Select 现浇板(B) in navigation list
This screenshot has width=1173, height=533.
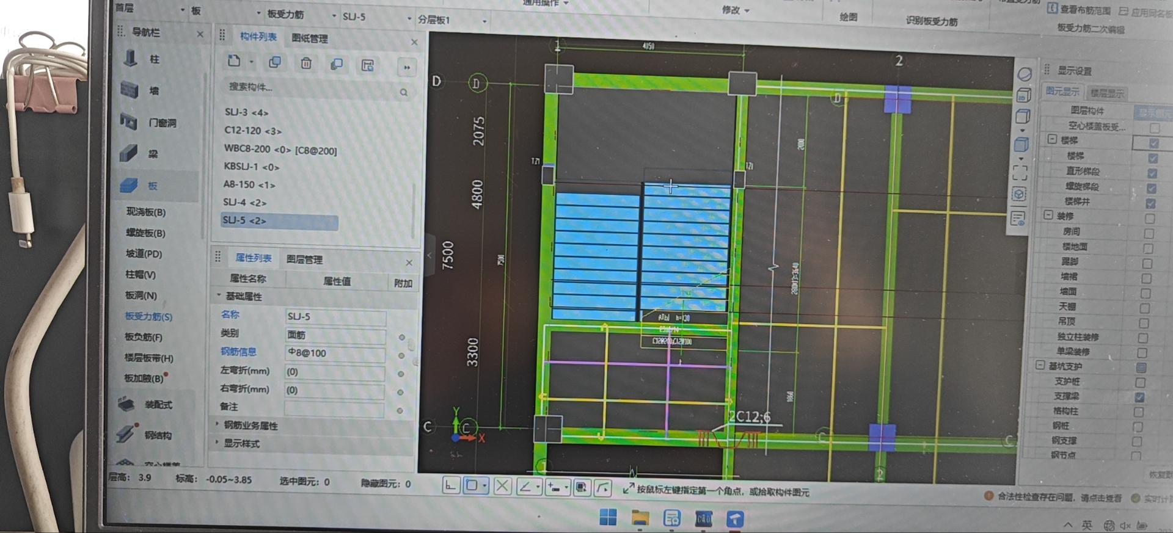click(146, 212)
